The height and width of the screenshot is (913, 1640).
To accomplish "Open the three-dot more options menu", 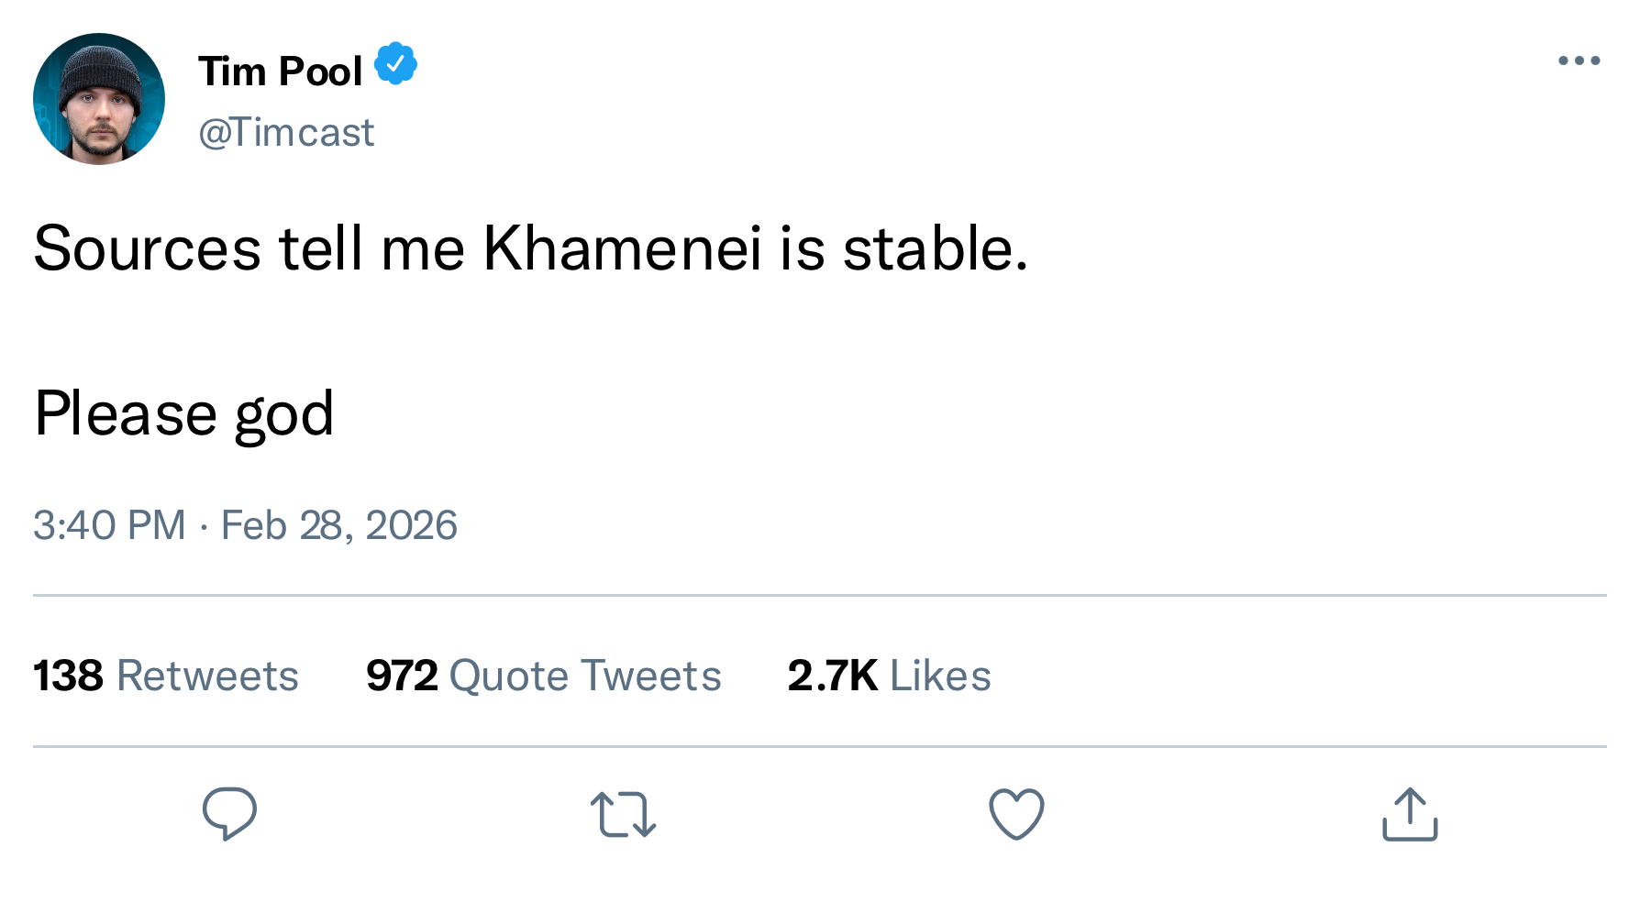I will [x=1579, y=61].
